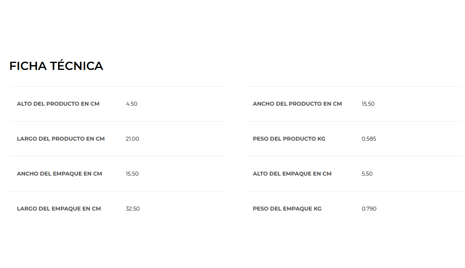Select the 32.50 package length value
Viewport: 465px width, 268px height.
(133, 209)
